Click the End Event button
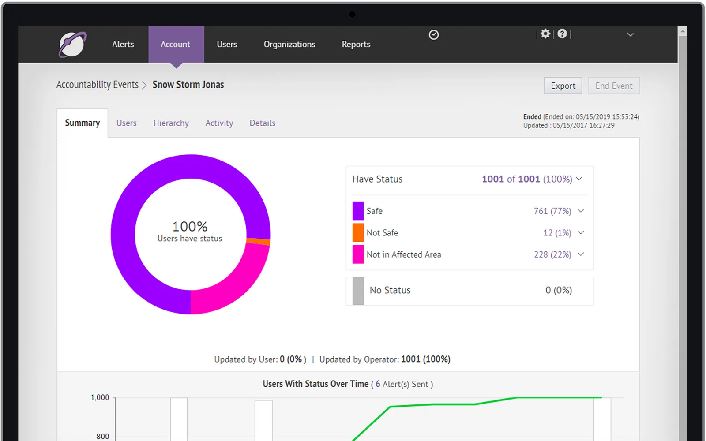 click(614, 86)
